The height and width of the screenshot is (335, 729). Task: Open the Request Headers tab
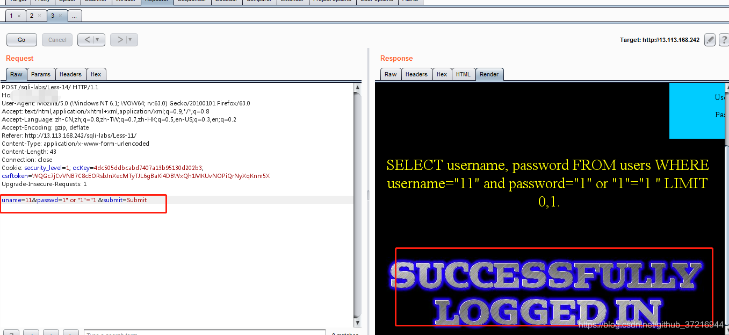[70, 74]
